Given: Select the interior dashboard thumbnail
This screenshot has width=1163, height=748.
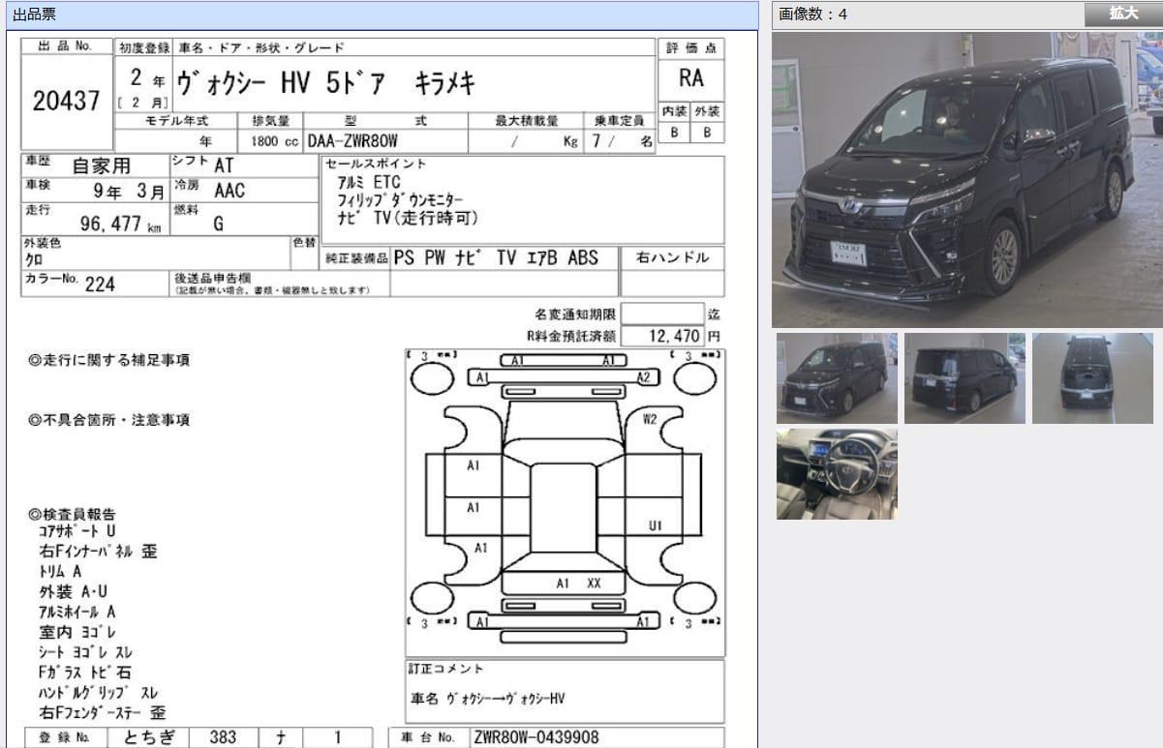Looking at the screenshot, I should coord(837,474).
